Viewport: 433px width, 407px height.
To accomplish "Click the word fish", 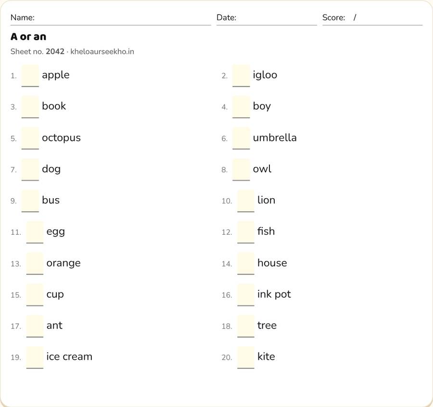I will pos(266,231).
